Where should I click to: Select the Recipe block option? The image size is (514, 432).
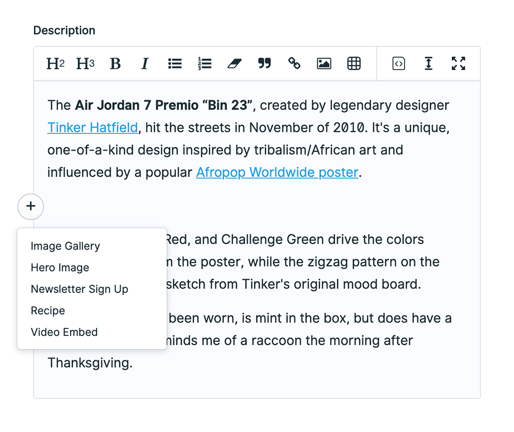tap(48, 311)
